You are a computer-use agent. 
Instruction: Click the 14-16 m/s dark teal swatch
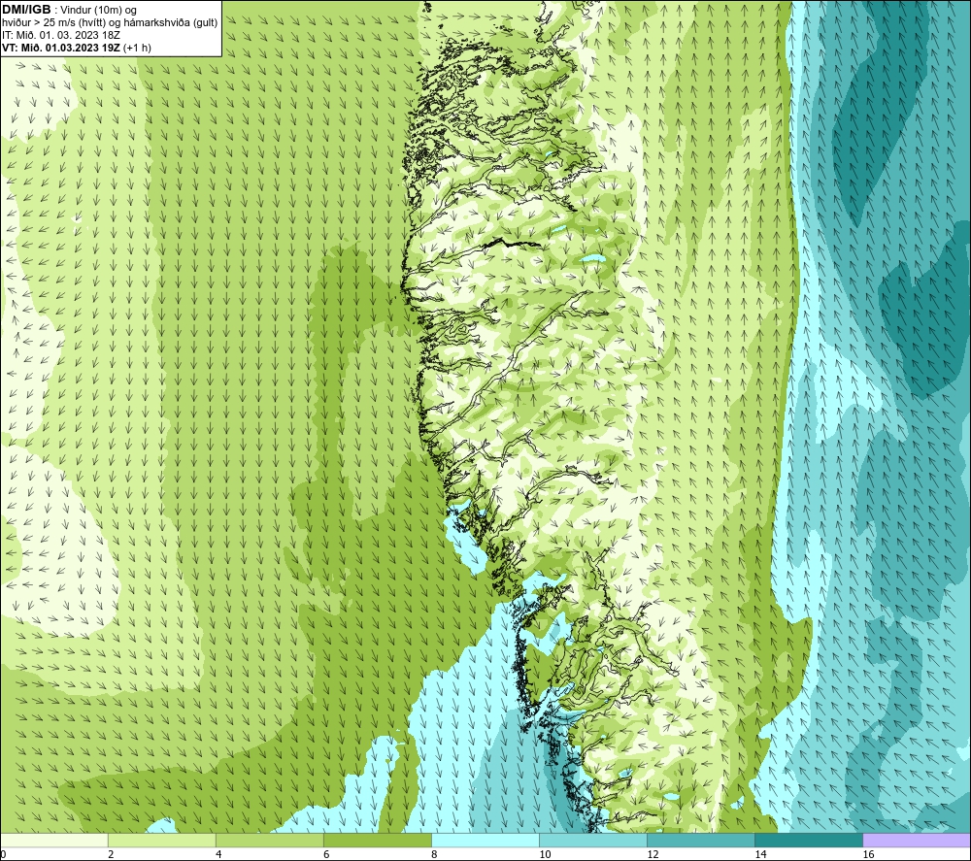(808, 840)
